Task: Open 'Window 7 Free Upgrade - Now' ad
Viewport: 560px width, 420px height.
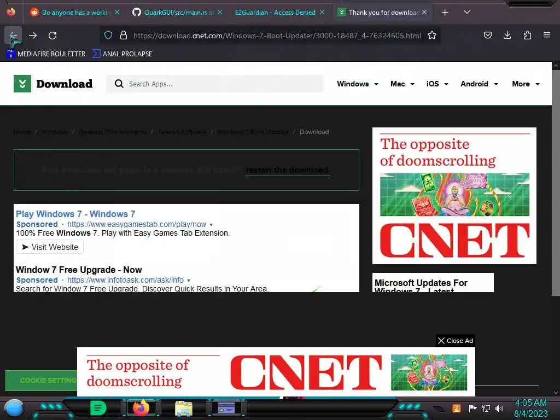Action: (x=79, y=270)
